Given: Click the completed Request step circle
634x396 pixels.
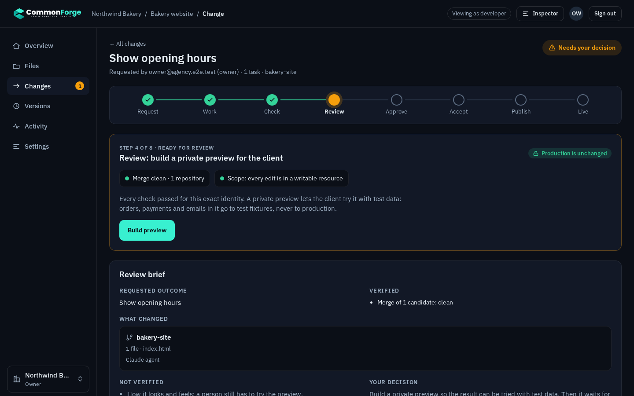Looking at the screenshot, I should (x=148, y=100).
